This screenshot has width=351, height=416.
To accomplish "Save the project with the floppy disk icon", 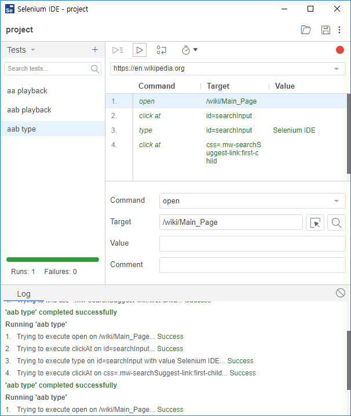I will (x=326, y=30).
